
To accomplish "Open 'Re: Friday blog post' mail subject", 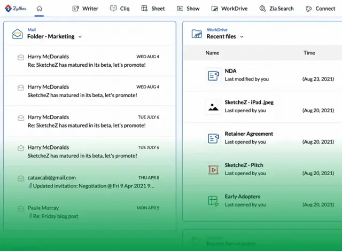I will pos(56,216).
